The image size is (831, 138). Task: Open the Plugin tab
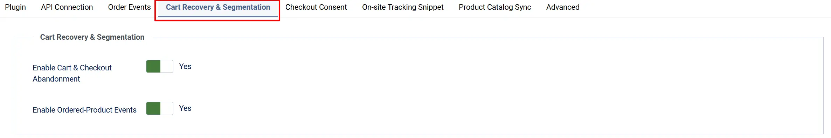[15, 7]
